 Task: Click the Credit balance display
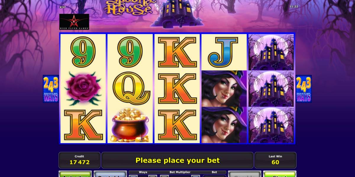pos(79,160)
